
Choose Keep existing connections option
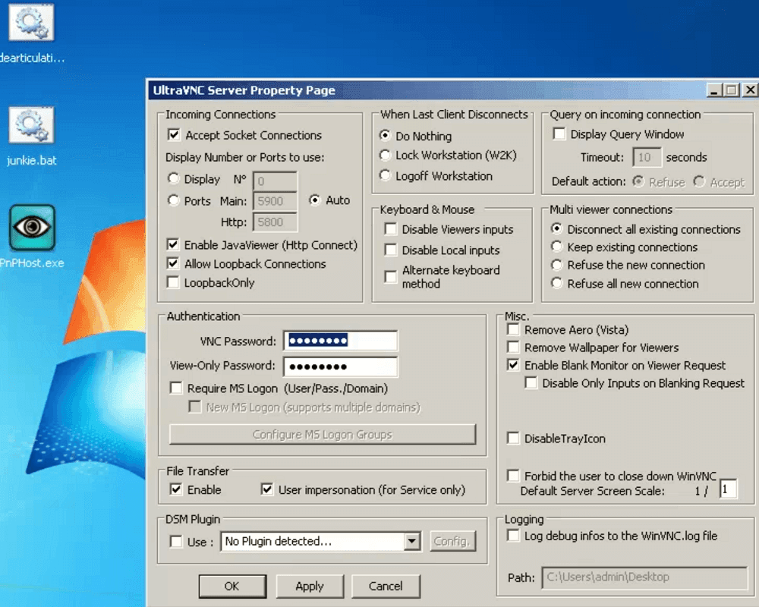click(x=557, y=247)
